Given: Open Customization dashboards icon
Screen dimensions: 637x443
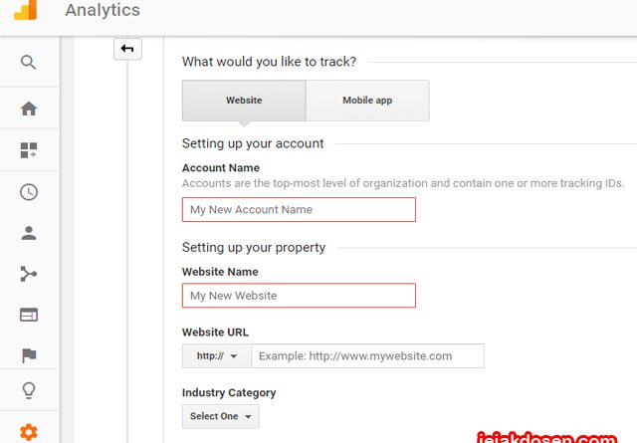Looking at the screenshot, I should coord(29,150).
